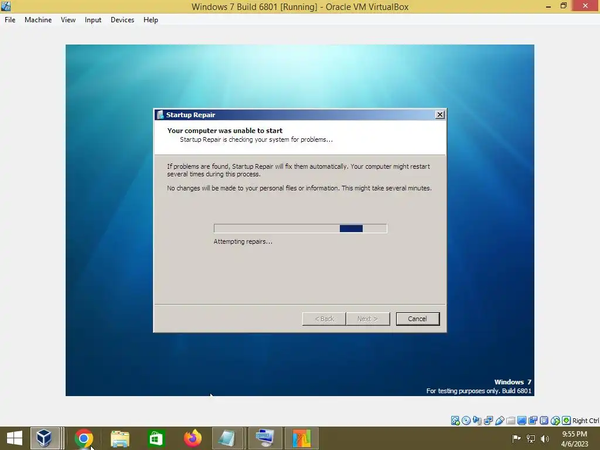Click the network tray icon

pos(531,438)
